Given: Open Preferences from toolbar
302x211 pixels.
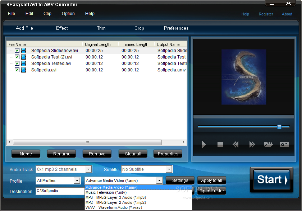Looking at the screenshot, I should pos(176,28).
